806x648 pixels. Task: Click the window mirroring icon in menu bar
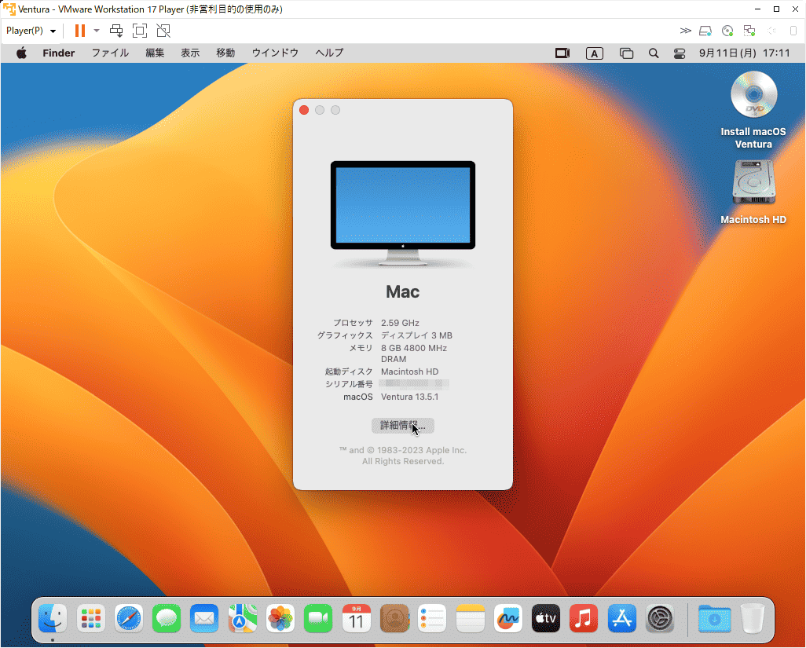[x=626, y=53]
